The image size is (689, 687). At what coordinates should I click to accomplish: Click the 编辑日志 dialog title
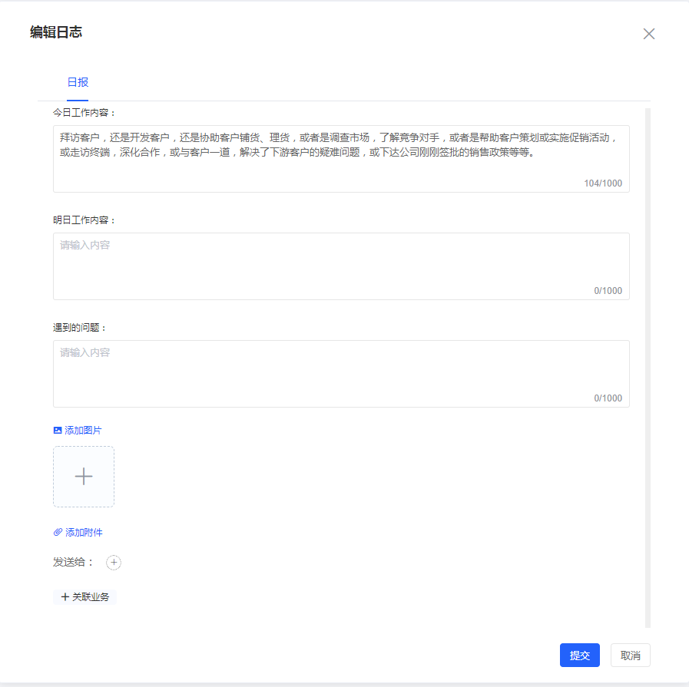56,32
